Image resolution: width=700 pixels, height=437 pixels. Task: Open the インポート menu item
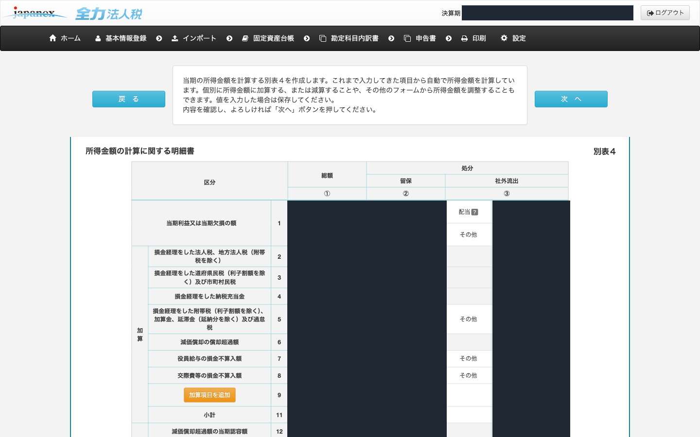[x=194, y=38]
